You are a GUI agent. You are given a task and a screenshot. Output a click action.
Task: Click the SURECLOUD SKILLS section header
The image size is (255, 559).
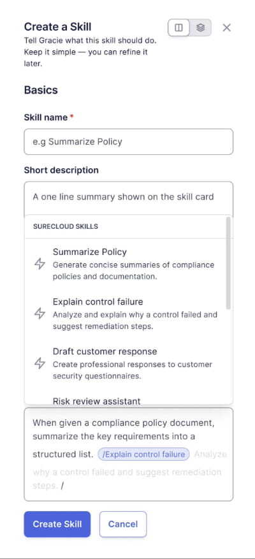[66, 226]
